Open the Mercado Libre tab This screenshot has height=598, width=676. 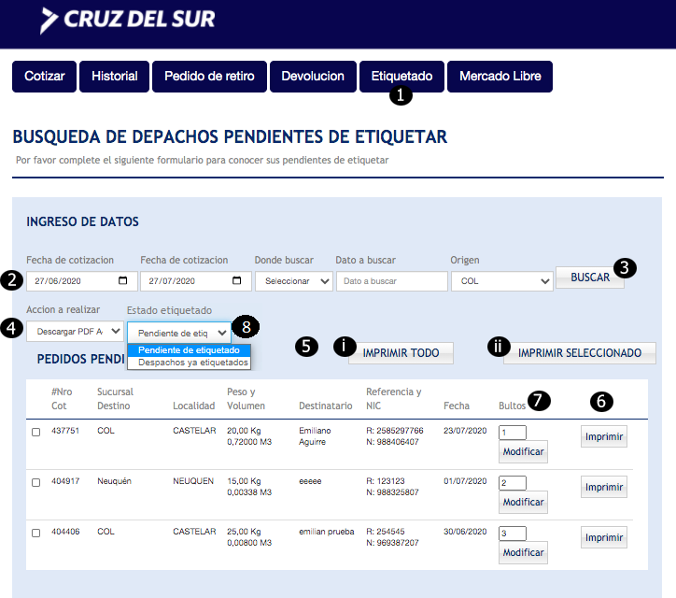point(500,77)
